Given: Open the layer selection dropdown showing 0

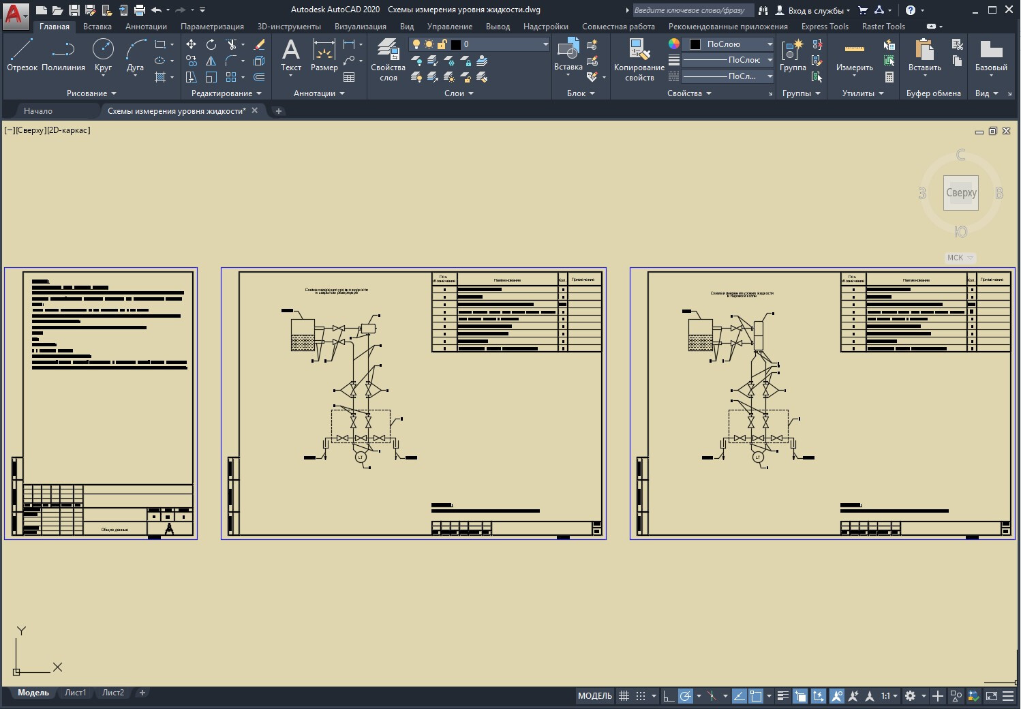Looking at the screenshot, I should click(x=505, y=44).
